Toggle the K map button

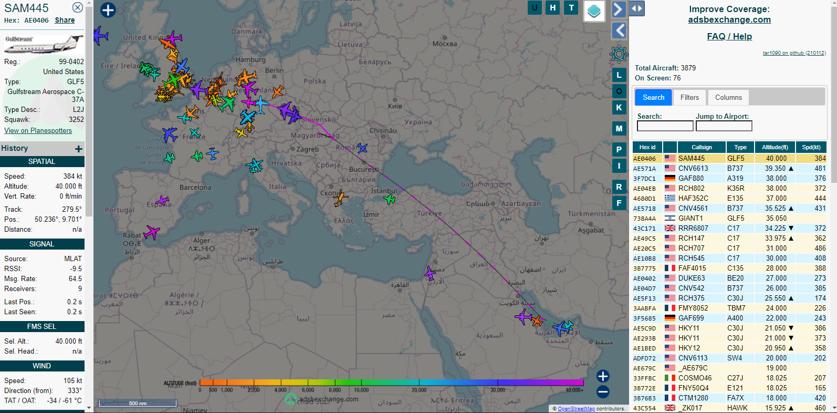click(x=619, y=108)
